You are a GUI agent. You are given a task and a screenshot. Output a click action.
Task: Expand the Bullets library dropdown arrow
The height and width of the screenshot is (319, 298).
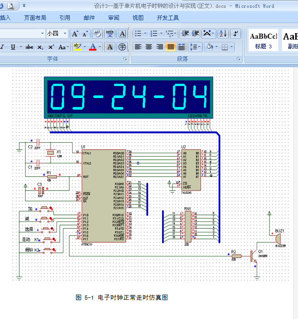146,34
